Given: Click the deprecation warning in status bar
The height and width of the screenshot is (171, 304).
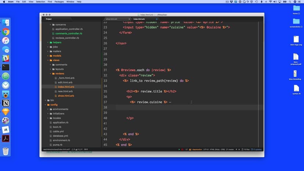Looking at the screenshot, I should (x=195, y=149).
